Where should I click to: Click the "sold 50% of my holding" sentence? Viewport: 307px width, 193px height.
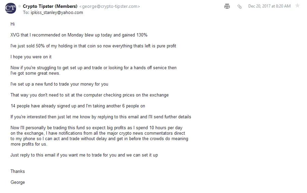tap(93, 46)
